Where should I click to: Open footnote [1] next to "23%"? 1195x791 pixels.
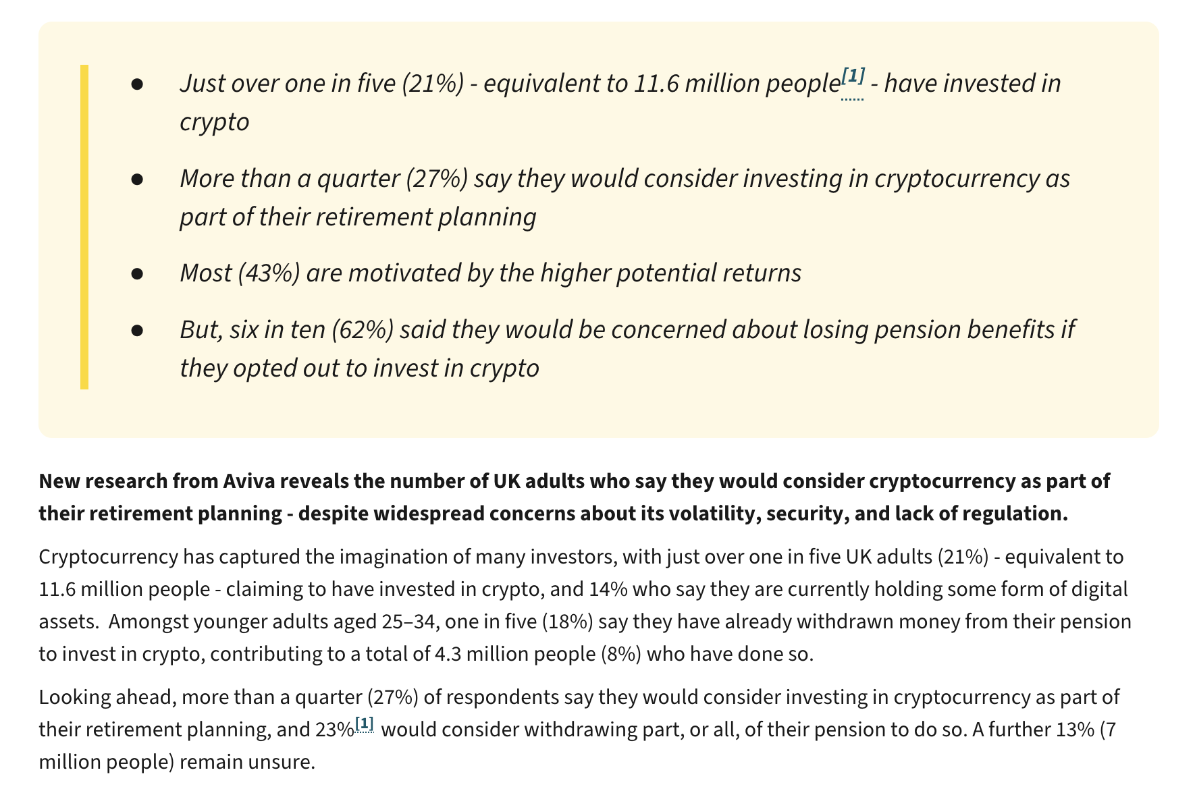point(365,724)
